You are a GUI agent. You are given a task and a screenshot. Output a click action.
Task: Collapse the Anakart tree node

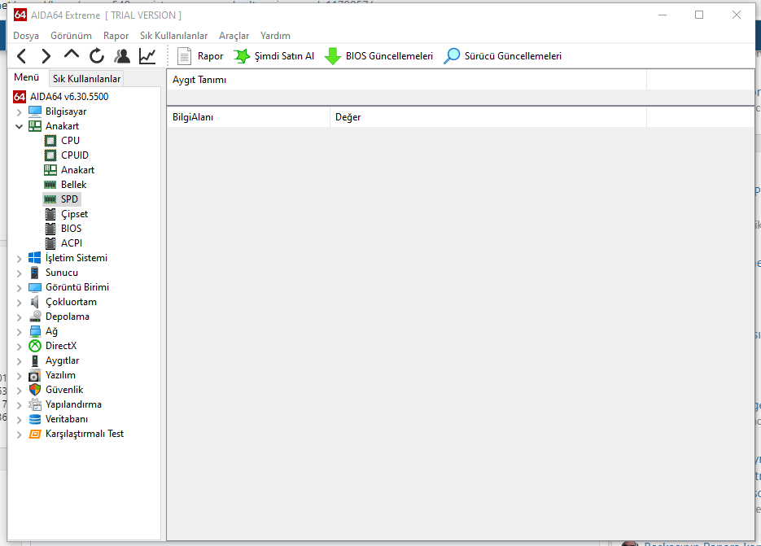click(19, 127)
